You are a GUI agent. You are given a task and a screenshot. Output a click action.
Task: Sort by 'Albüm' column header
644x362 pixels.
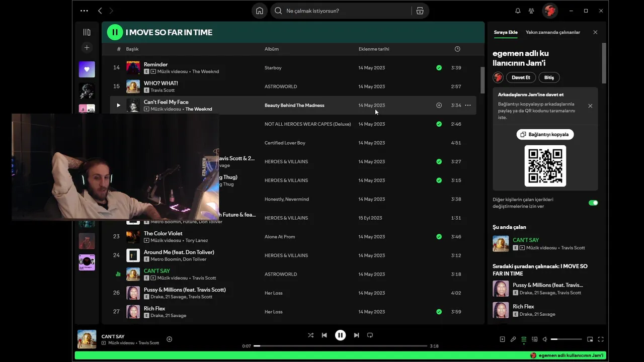272,49
